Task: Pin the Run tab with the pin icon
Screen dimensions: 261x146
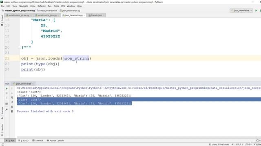Action: [x=7, y=109]
